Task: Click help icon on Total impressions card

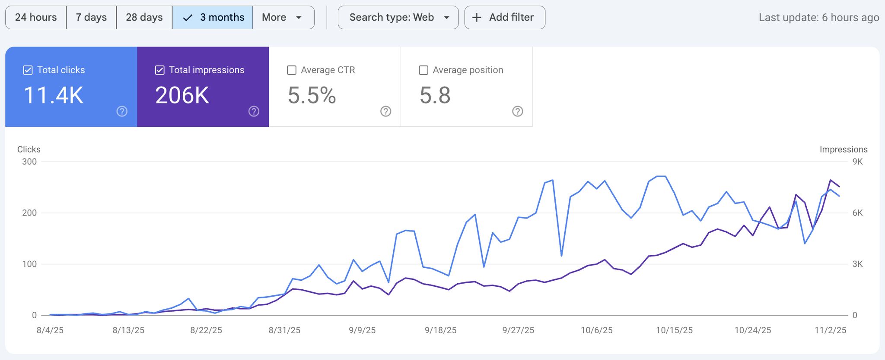Action: point(254,112)
